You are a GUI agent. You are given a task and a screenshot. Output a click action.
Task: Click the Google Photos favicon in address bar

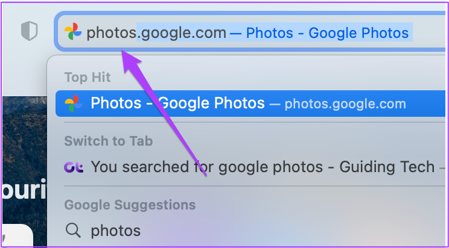coord(73,32)
